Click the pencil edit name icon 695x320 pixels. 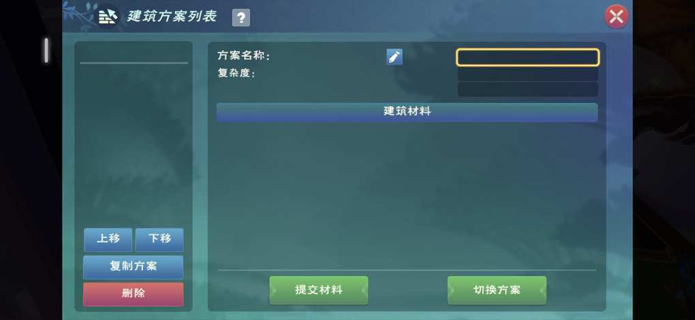coord(395,57)
